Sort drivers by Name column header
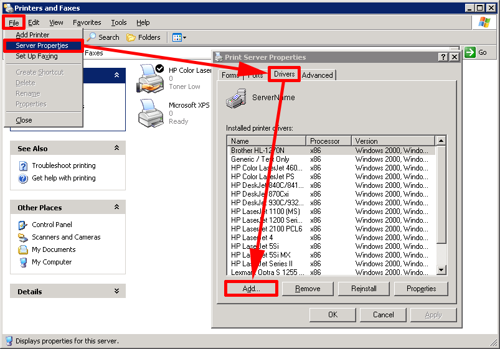The image size is (500, 349). (267, 141)
